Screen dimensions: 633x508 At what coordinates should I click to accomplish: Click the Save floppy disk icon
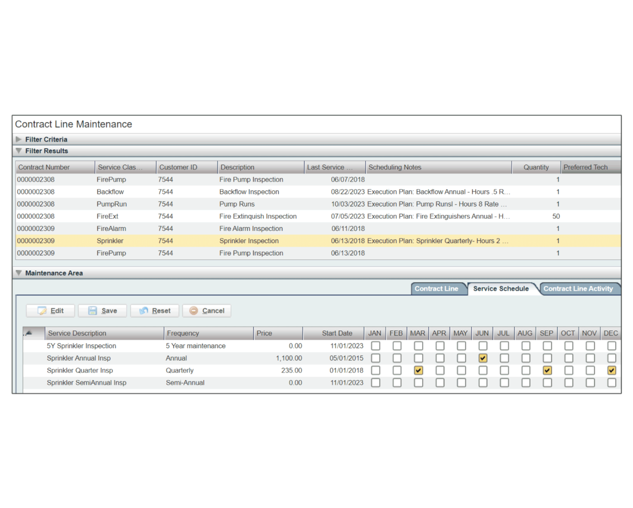coord(92,311)
